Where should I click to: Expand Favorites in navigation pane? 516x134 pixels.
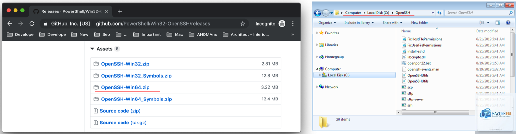[317, 33]
